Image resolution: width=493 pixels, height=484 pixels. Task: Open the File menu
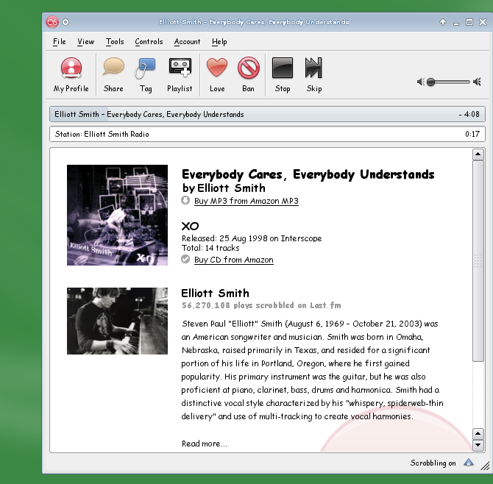[60, 41]
